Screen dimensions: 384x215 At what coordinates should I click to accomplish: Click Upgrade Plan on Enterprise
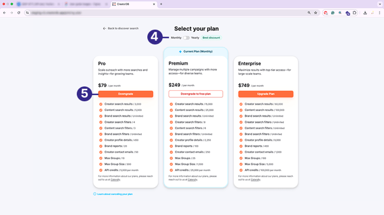[266, 94]
